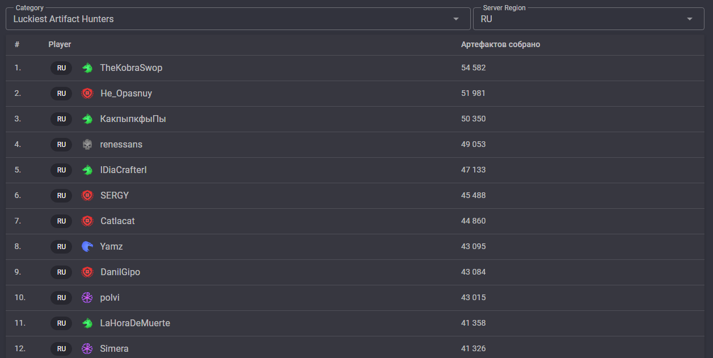Select player name SERGY
Screen dimensions: 713x358
[115, 196]
